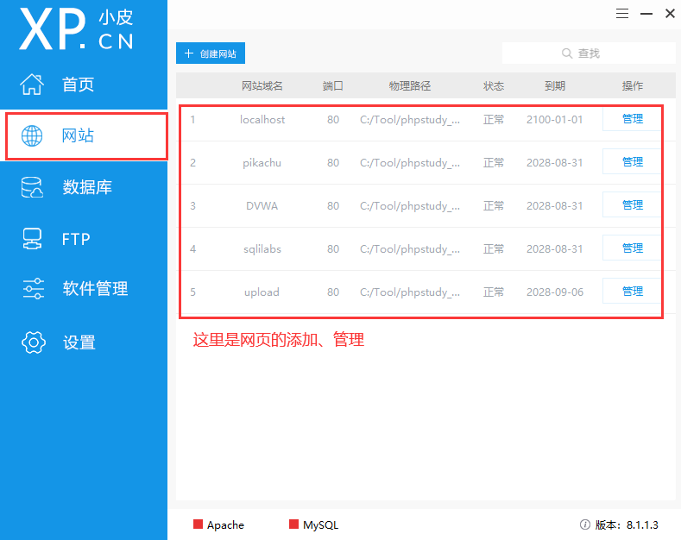
Task: Open 管理 dropdown for DVWA site
Action: (632, 205)
